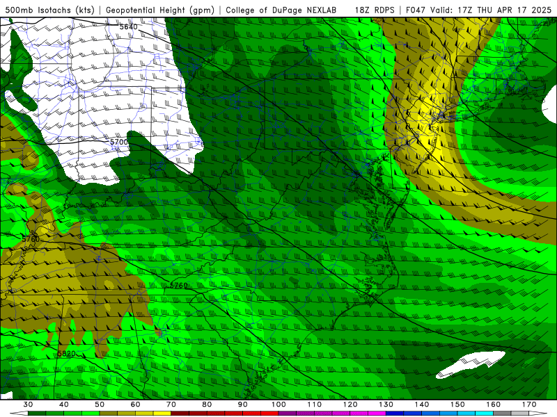The height and width of the screenshot is (417, 557).
Task: Select the dark red 70-75 knot legend swatch
Action: (x=180, y=414)
